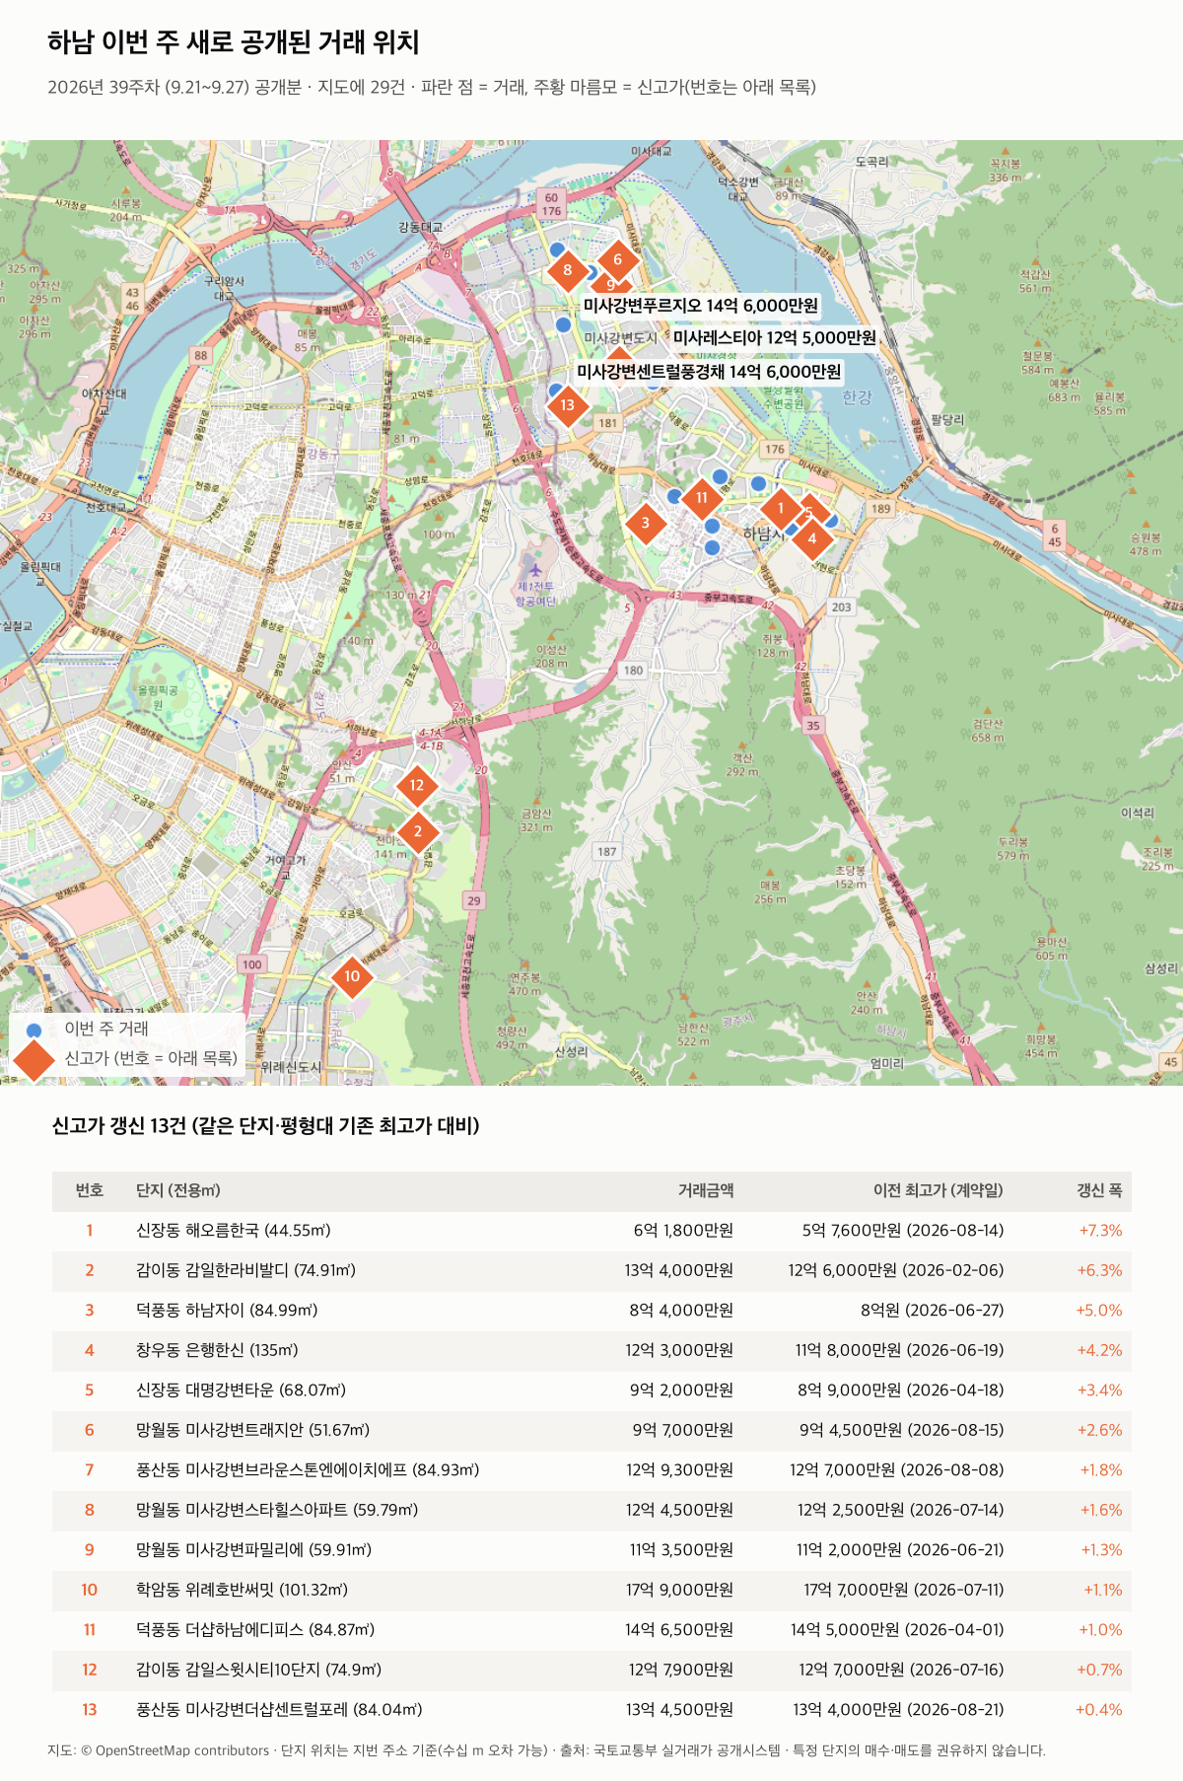Click the 갱신 폭 column header

1099,1190
